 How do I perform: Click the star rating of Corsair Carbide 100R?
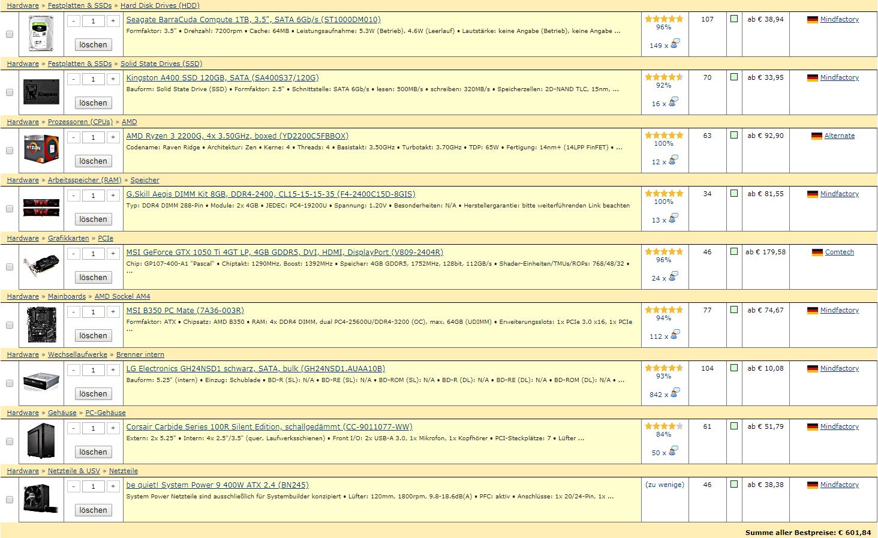(x=664, y=426)
